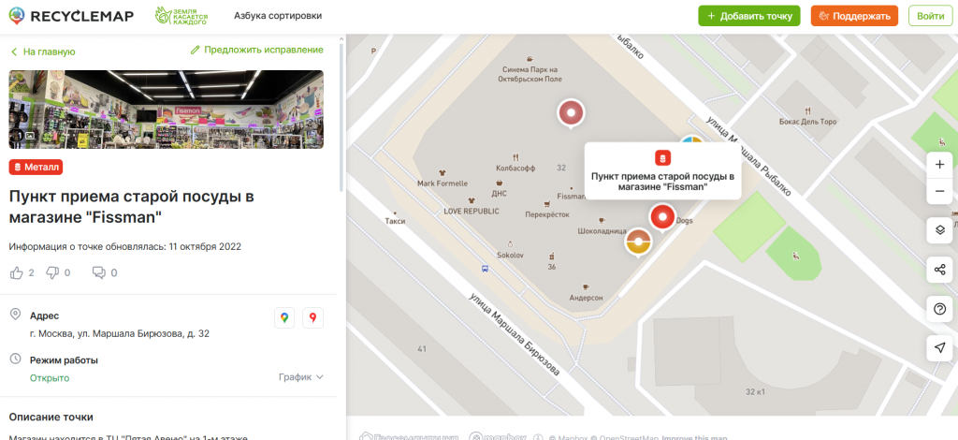Locate me with navigation arrow icon
This screenshot has height=440, width=958.
[939, 347]
